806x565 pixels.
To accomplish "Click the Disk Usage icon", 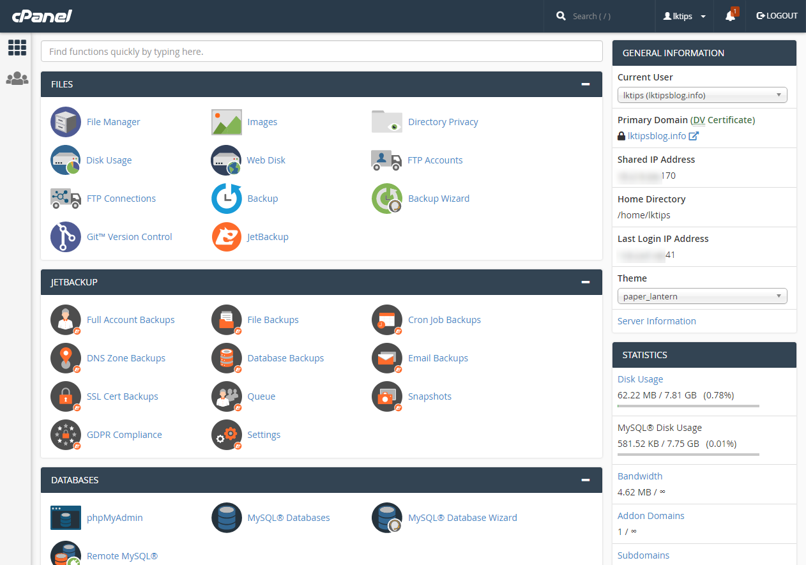I will (x=66, y=160).
